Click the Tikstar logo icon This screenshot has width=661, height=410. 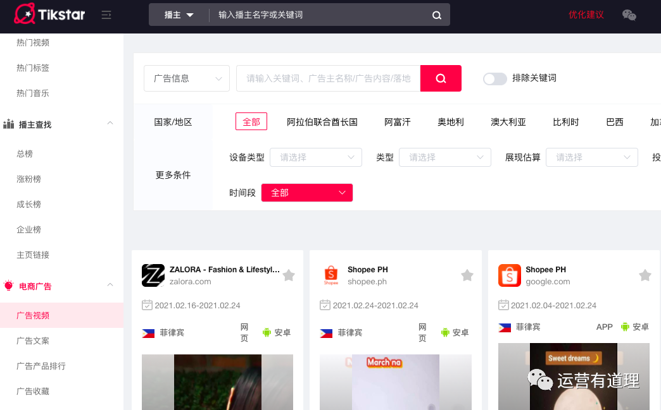point(25,14)
